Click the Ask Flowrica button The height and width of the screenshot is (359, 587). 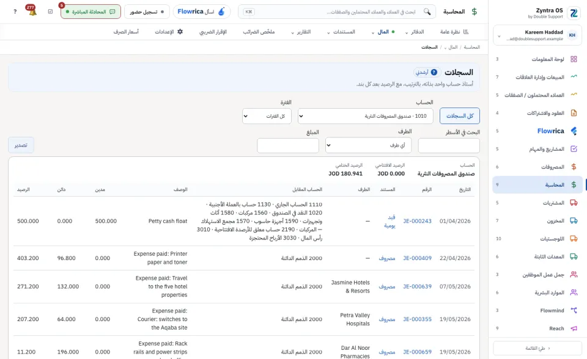tap(202, 12)
